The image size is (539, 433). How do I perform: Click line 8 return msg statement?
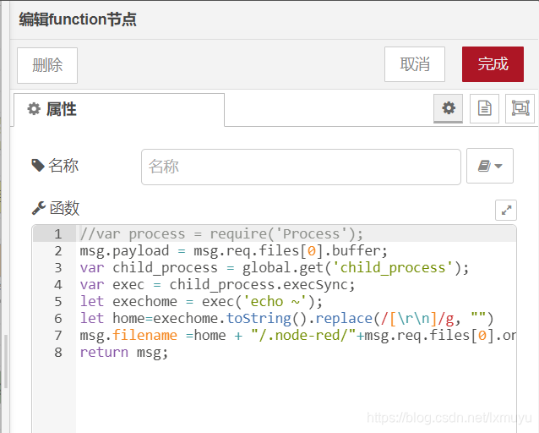click(123, 352)
